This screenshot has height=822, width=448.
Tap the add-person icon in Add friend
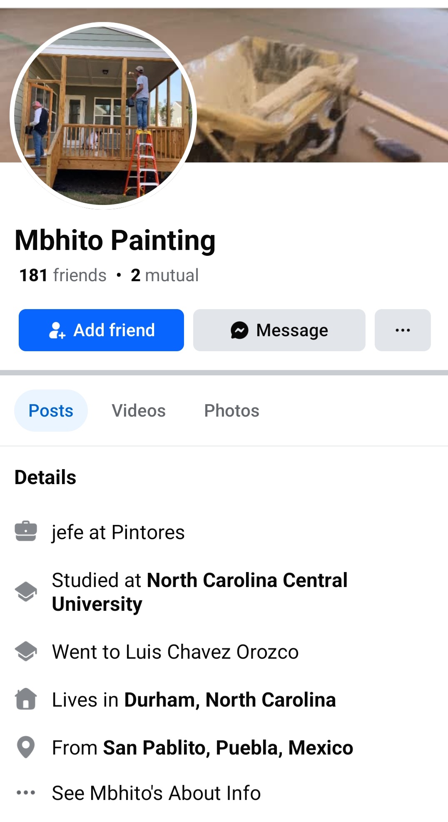point(57,330)
